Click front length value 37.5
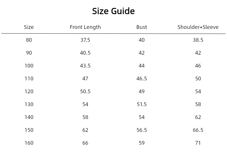 click(x=85, y=40)
